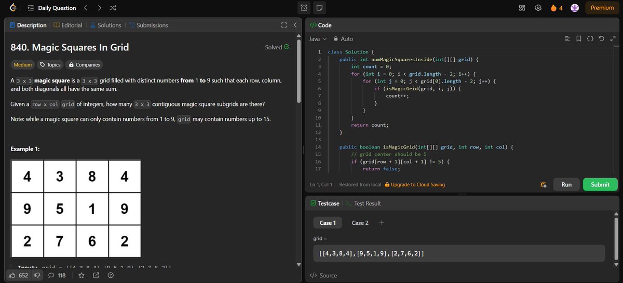623x283 pixels.
Task: Format code using the align icon
Action: click(x=567, y=39)
